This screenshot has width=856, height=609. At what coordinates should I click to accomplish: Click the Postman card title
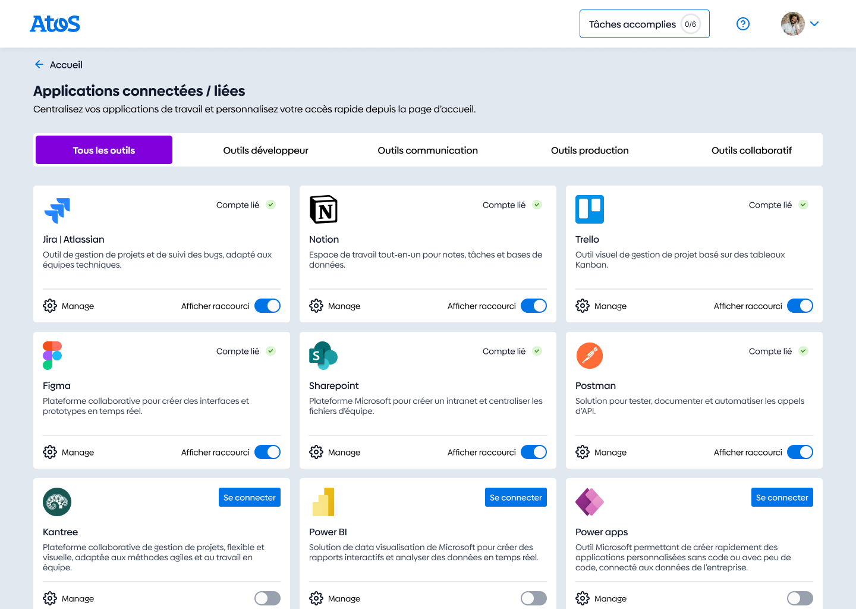(x=596, y=385)
